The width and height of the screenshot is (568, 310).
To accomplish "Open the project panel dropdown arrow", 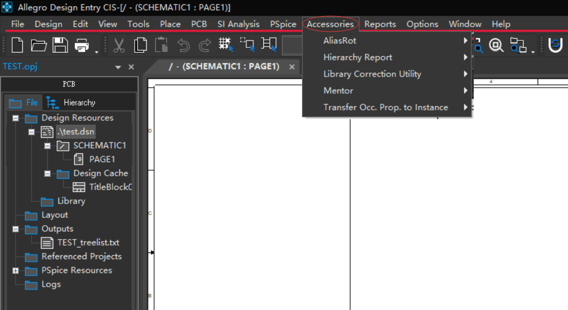I will pyautogui.click(x=118, y=67).
